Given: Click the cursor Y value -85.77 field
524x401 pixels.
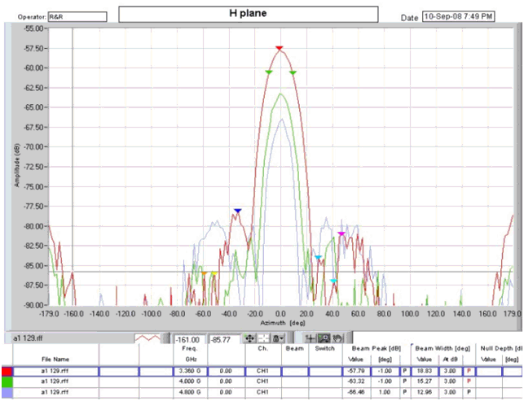Looking at the screenshot, I should [x=222, y=338].
